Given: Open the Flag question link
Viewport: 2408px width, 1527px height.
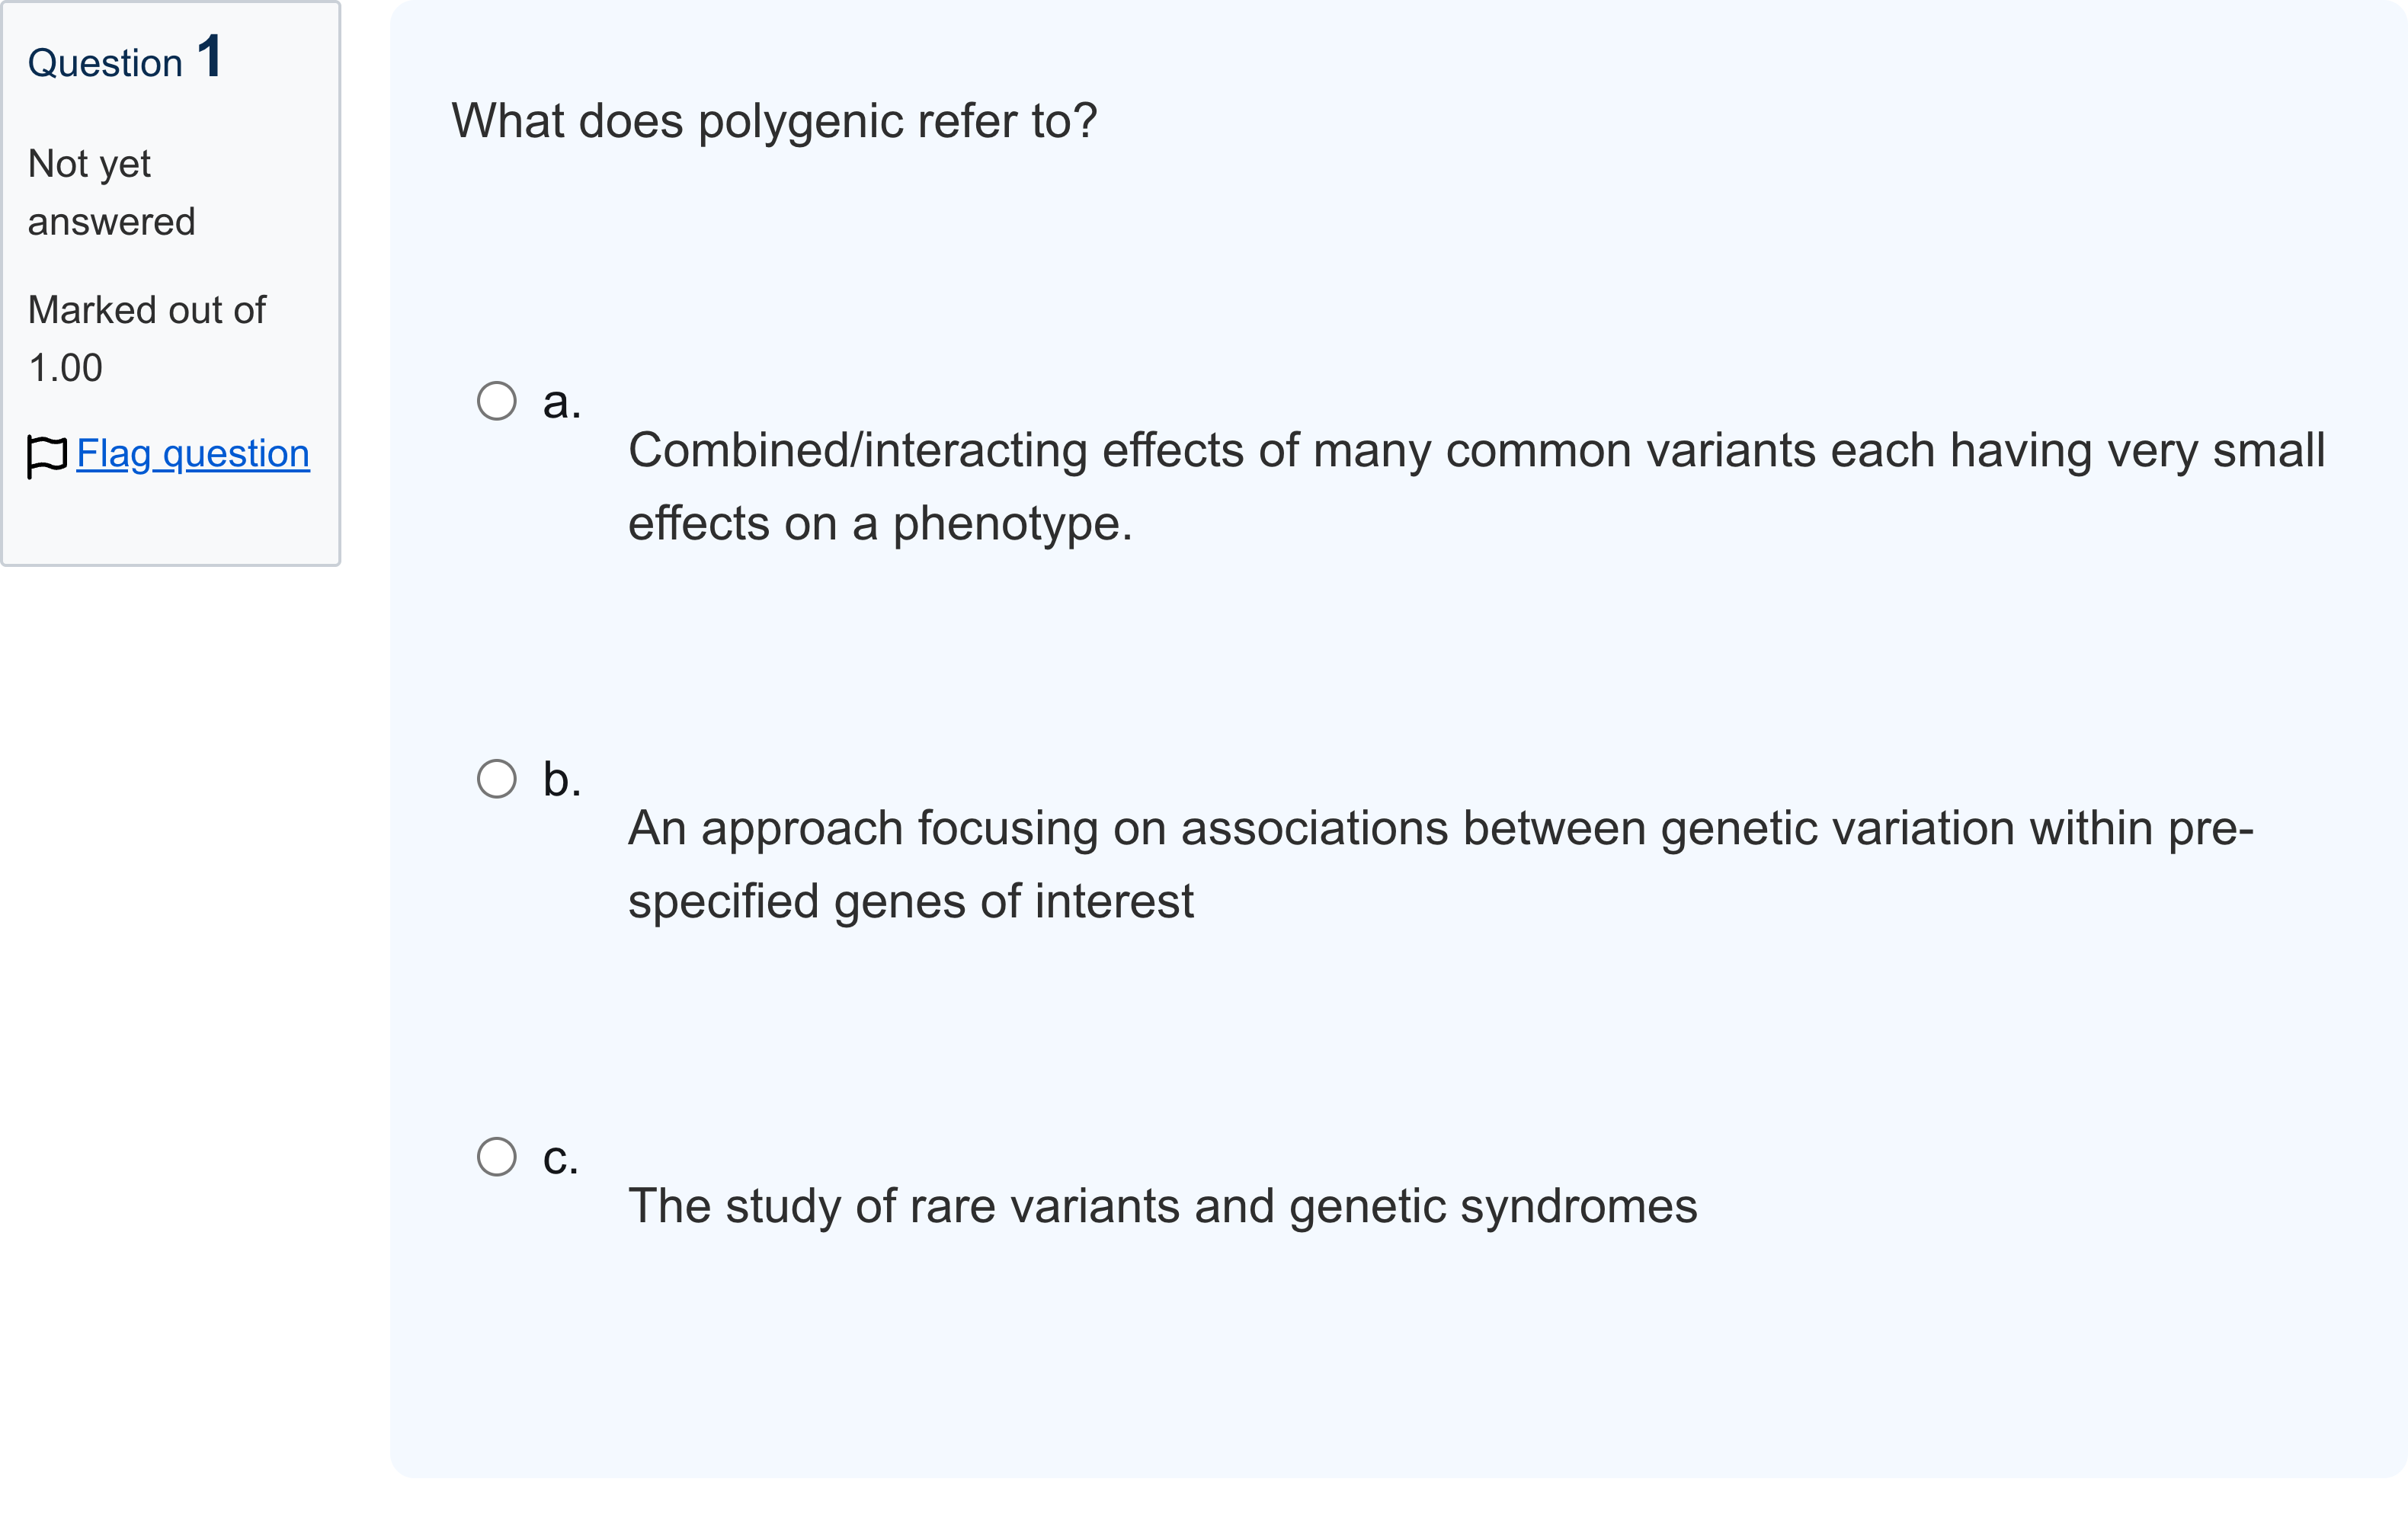Looking at the screenshot, I should click(193, 454).
